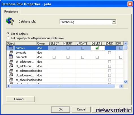Select the byroyalty object name
This screenshot has width=134, height=115.
(x=21, y=53)
